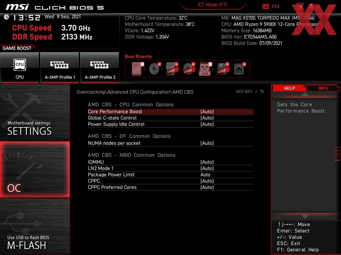Switch to the INFO tab
The width and height of the screenshot is (341, 255).
pyautogui.click(x=323, y=88)
